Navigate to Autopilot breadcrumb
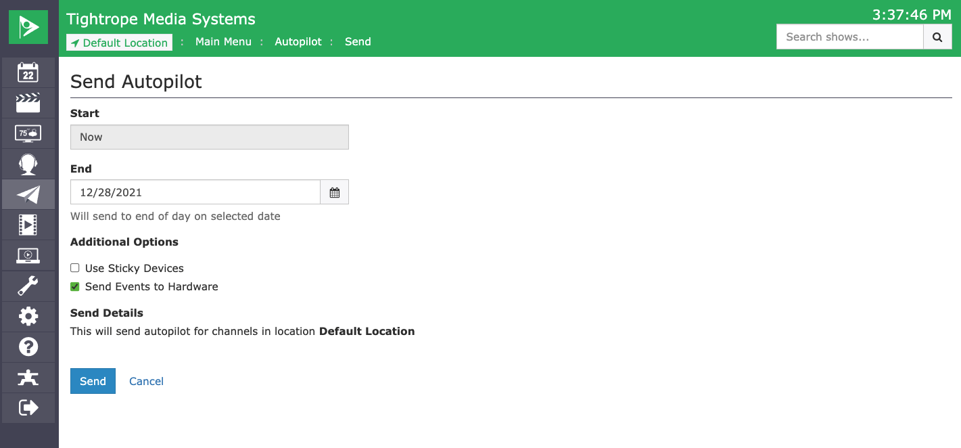The image size is (961, 448). coord(298,42)
